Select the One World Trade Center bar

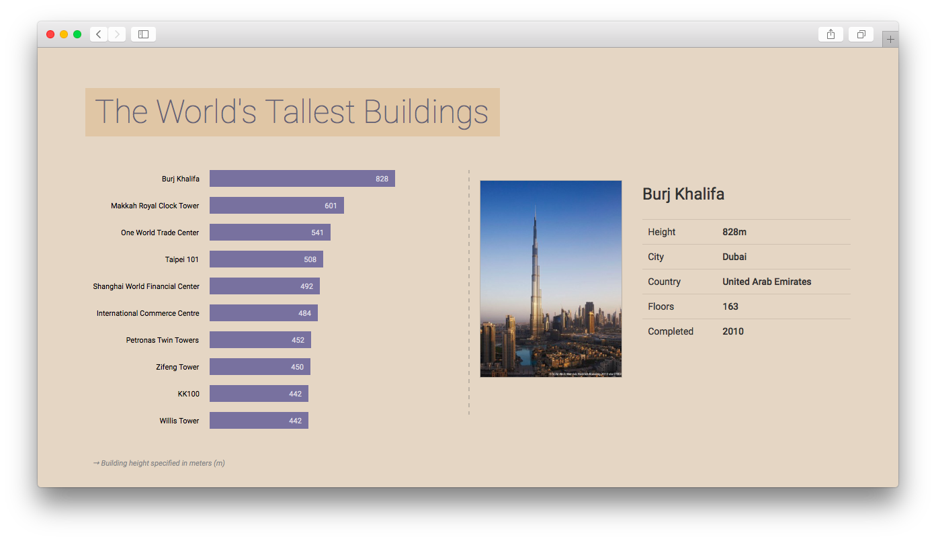270,233
